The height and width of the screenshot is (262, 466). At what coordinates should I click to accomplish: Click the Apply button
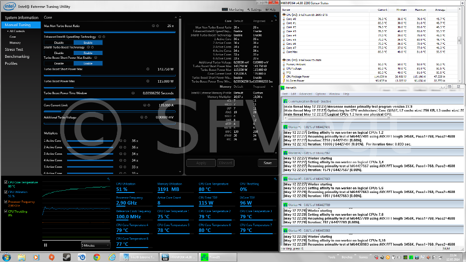(201, 163)
